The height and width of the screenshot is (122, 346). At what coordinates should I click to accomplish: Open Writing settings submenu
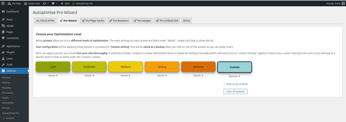pos(6,83)
